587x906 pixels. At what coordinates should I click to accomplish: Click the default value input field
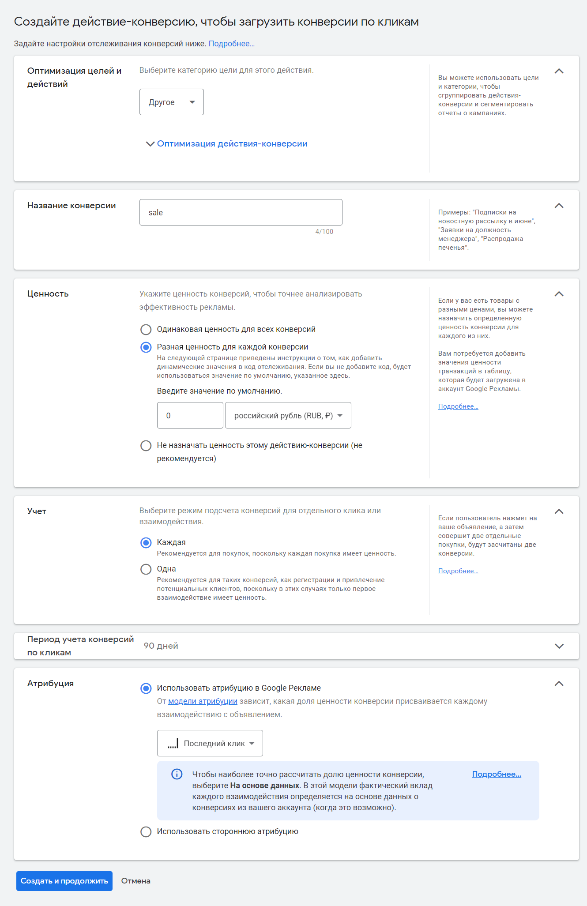(190, 415)
